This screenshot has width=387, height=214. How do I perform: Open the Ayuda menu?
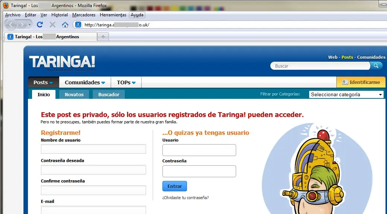tap(137, 15)
